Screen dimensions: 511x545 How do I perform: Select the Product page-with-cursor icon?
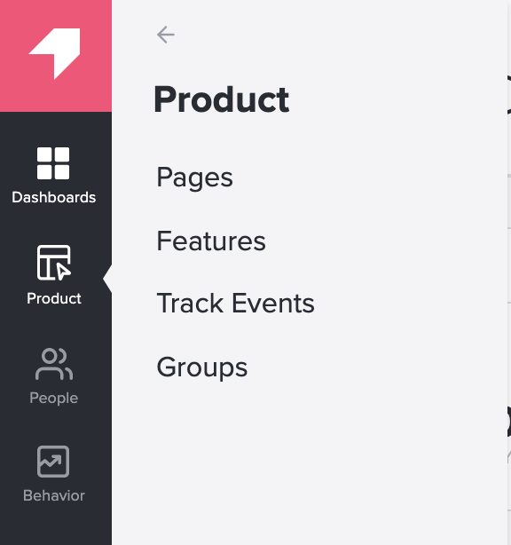pyautogui.click(x=54, y=263)
